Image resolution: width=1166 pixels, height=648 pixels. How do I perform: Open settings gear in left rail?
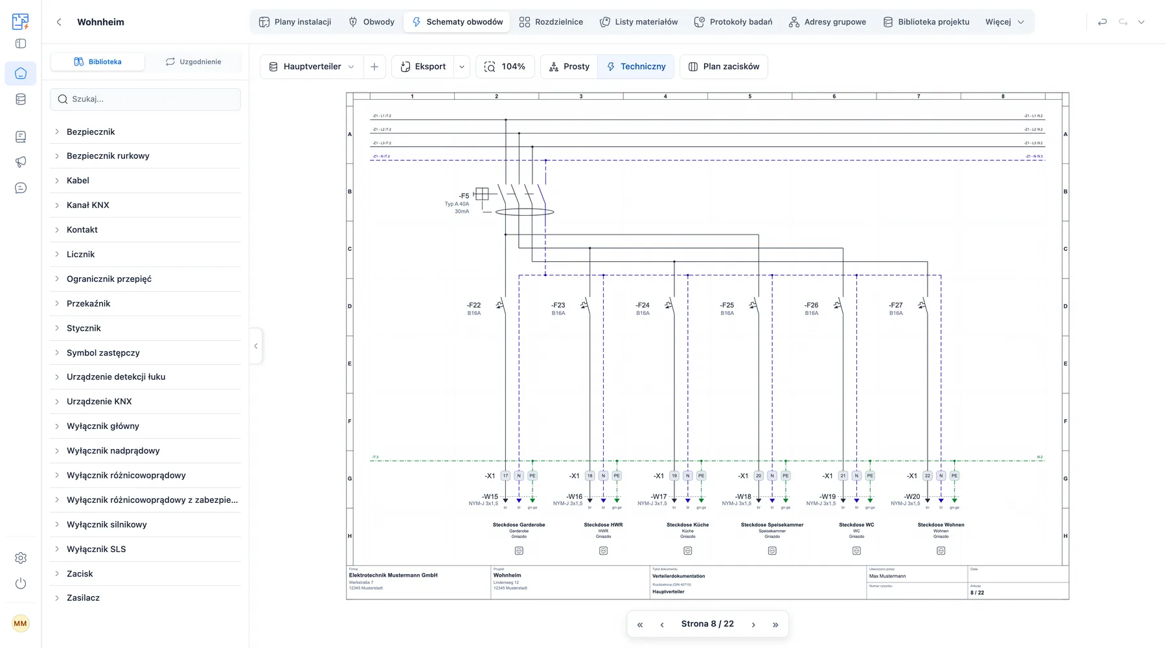pyautogui.click(x=21, y=558)
